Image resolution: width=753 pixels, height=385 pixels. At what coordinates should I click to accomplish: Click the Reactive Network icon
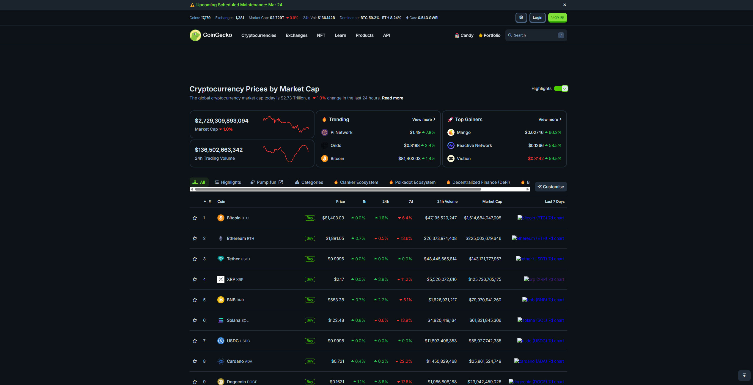[x=451, y=145]
